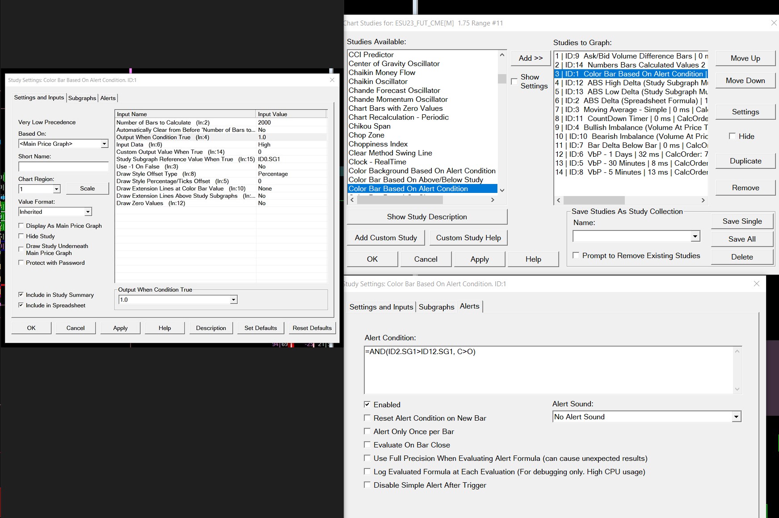The height and width of the screenshot is (518, 779).
Task: Open the Based On dropdown
Action: point(104,144)
